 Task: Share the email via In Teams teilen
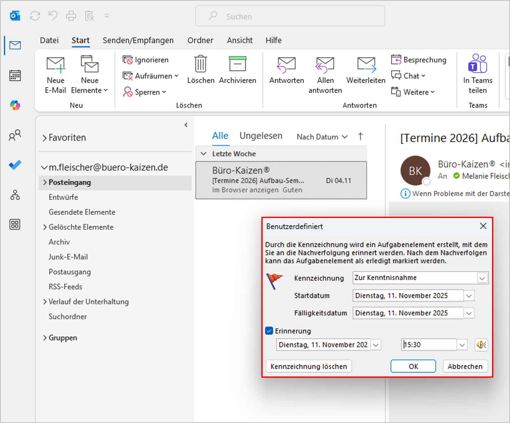(477, 73)
